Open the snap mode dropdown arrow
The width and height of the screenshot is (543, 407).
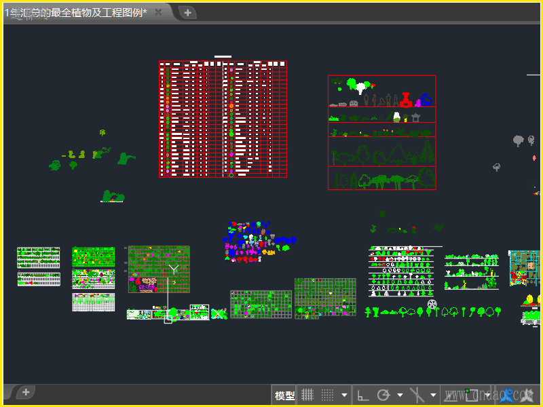click(x=344, y=395)
